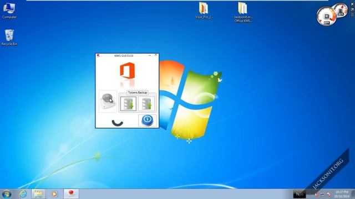Click the large CPU meter gadget dial
355x199 pixels.
(326, 16)
